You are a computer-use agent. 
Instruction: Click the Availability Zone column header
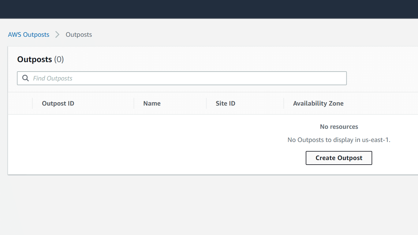point(318,103)
